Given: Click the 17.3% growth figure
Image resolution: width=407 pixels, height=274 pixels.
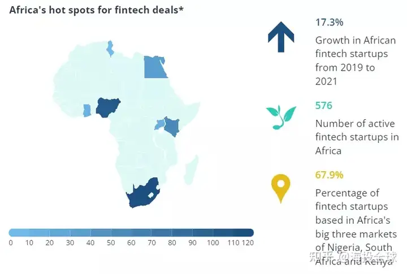Looking at the screenshot, I should point(329,22).
